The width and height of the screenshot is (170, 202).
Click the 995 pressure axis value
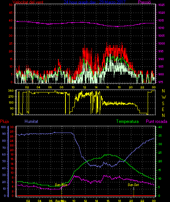161,51
